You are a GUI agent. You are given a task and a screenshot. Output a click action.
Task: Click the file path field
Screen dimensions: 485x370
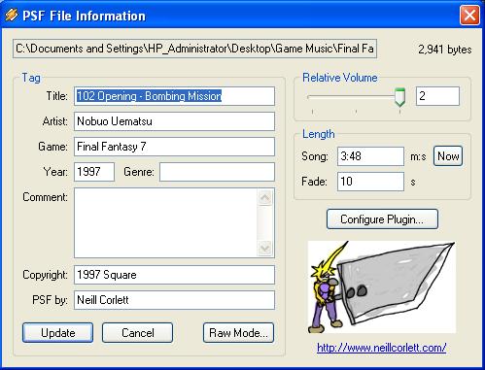pos(194,49)
